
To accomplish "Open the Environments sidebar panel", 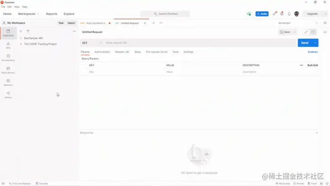I will pos(8,58).
